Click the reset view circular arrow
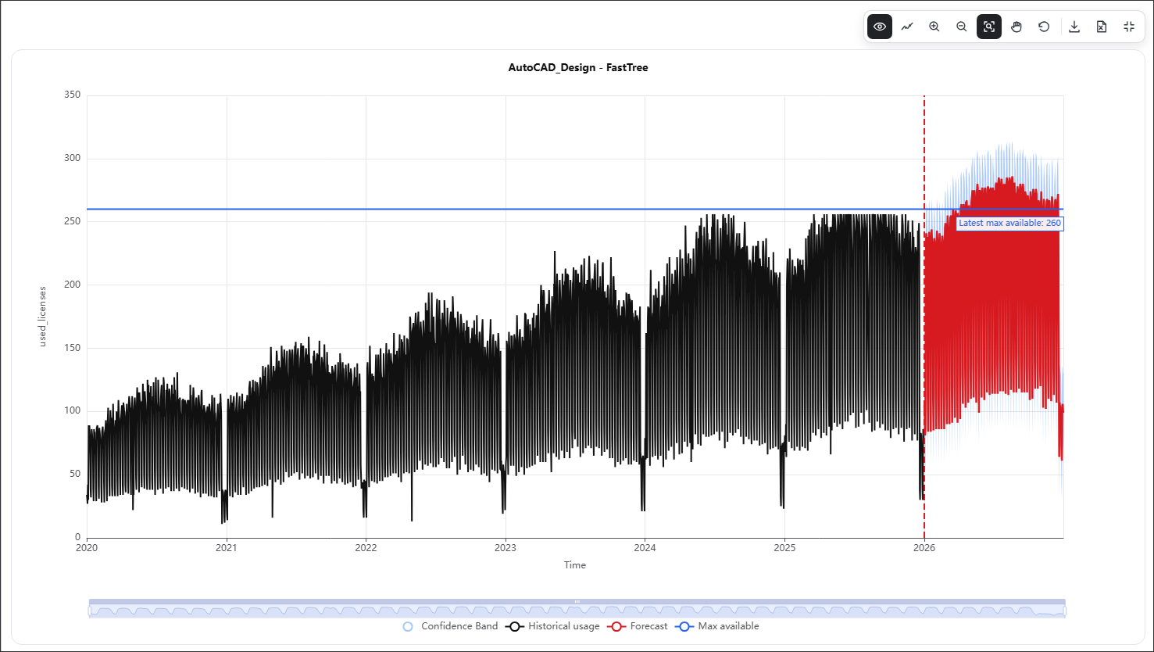1154x652 pixels. click(1044, 27)
